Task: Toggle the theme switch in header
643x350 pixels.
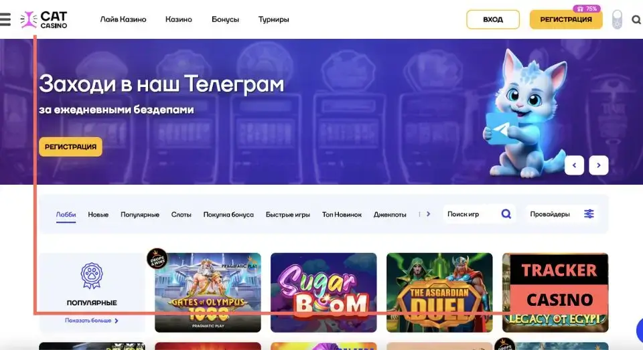Action: click(617, 19)
